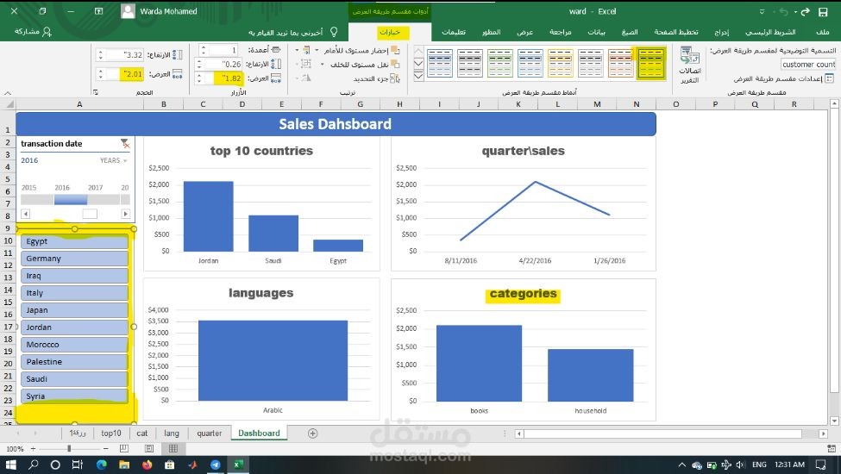Click the button Columns (أعمدة) value field

(222, 50)
